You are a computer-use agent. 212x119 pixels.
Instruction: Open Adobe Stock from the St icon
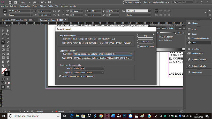(x=16, y=2)
